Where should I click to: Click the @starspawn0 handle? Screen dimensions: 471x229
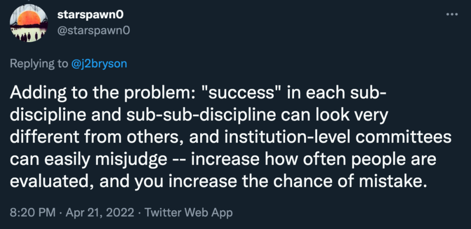point(93,30)
